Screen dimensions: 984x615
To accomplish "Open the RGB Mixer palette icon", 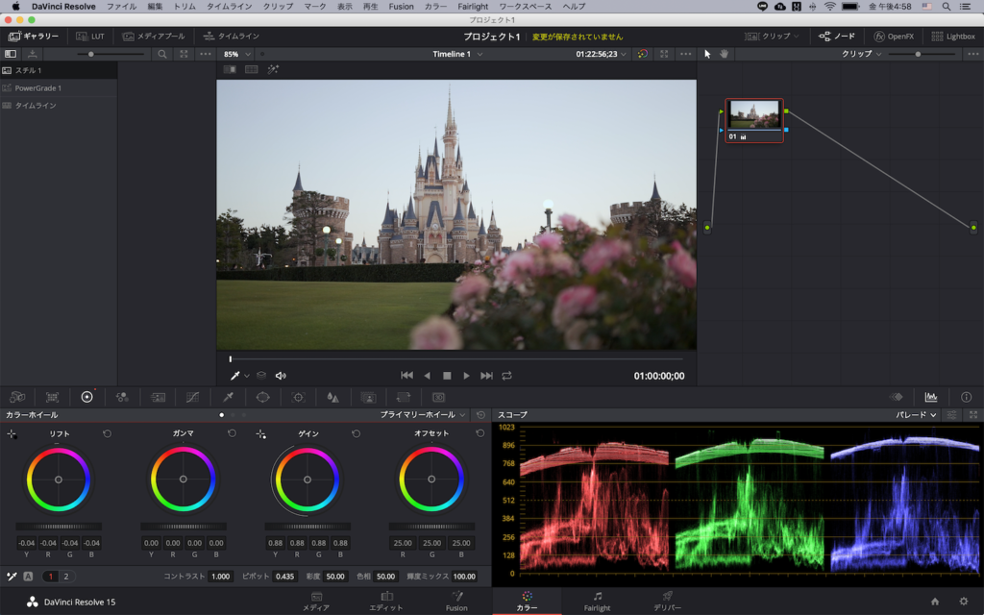I will [x=122, y=396].
